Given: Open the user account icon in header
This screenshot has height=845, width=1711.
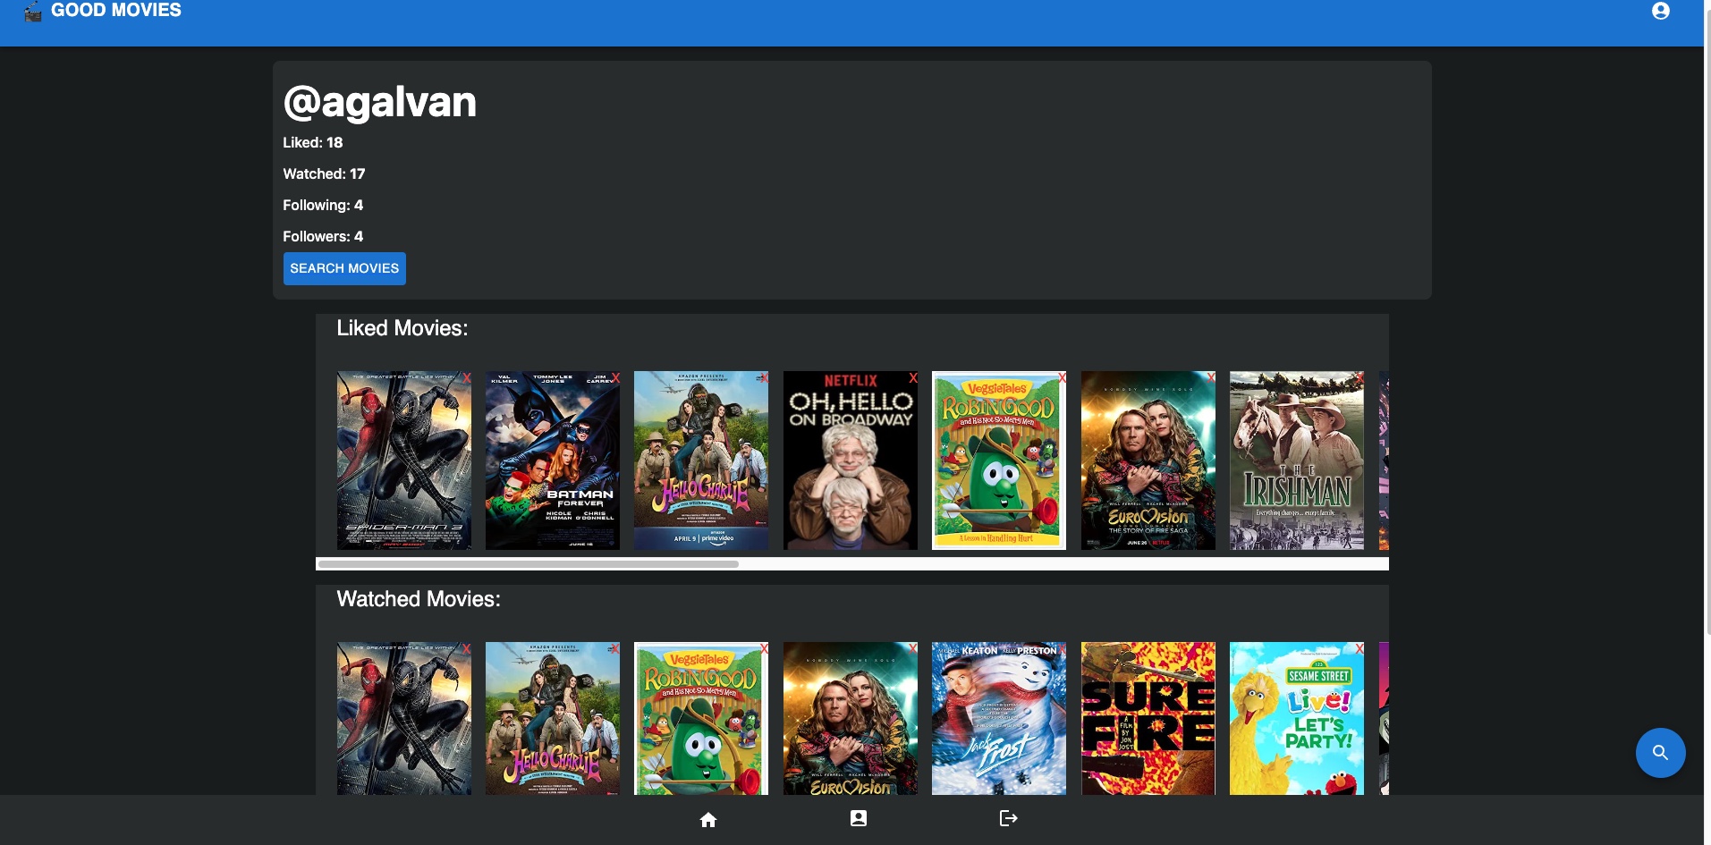Looking at the screenshot, I should point(1660,12).
